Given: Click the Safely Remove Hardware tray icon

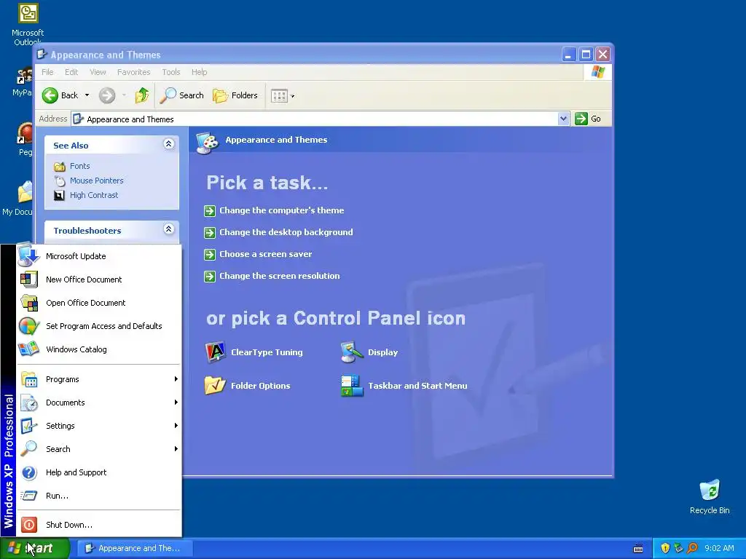Looking at the screenshot, I should 678,548.
